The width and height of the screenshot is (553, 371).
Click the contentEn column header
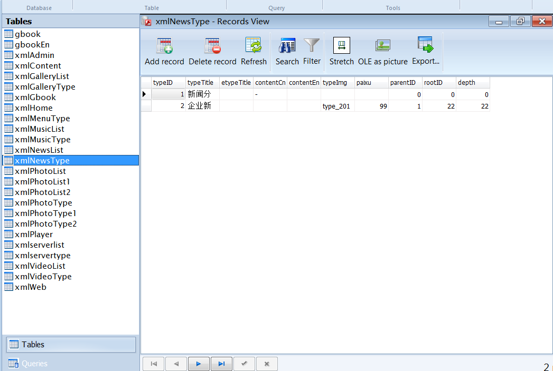point(304,83)
